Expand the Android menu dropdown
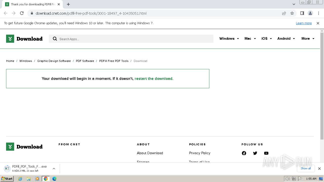The height and width of the screenshot is (182, 324). coord(286,38)
